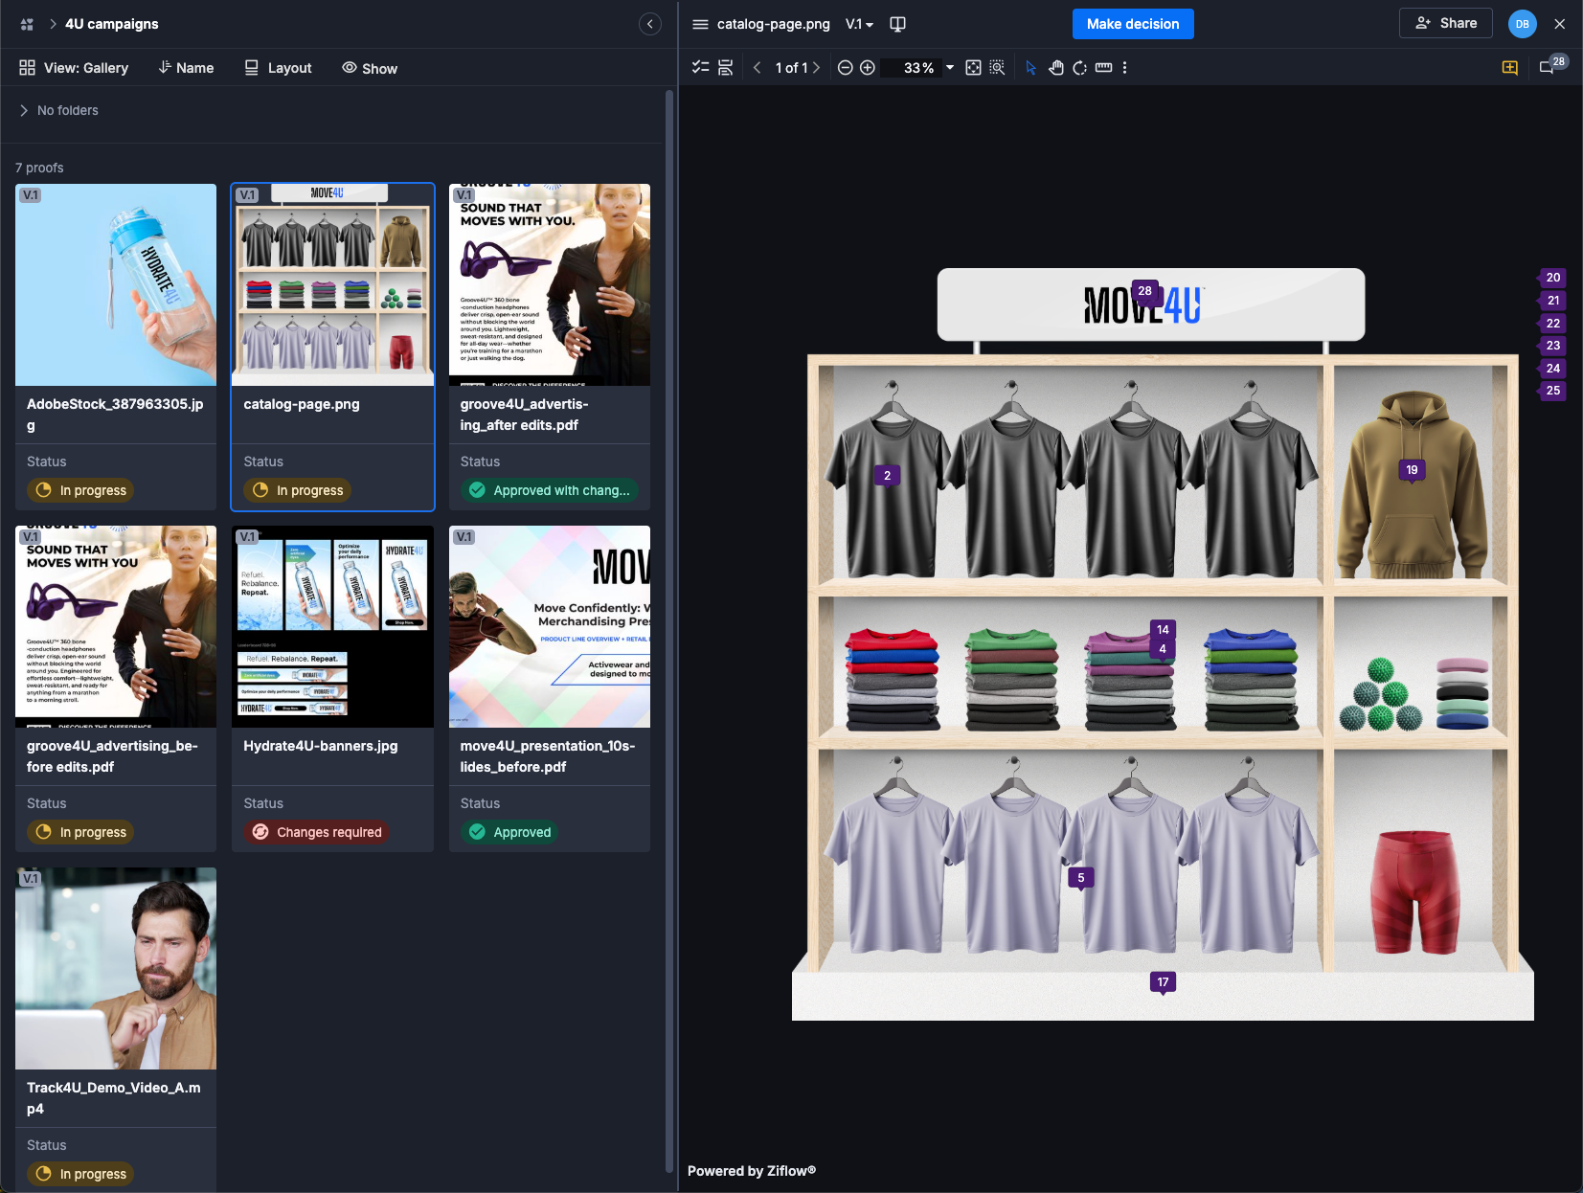The image size is (1583, 1193).
Task: Fit the proof to the screen
Action: pyautogui.click(x=973, y=68)
